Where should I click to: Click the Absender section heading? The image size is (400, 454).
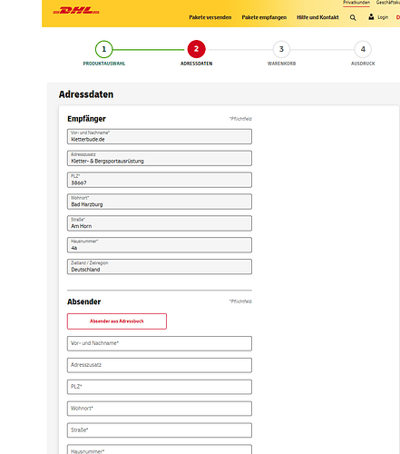click(84, 301)
